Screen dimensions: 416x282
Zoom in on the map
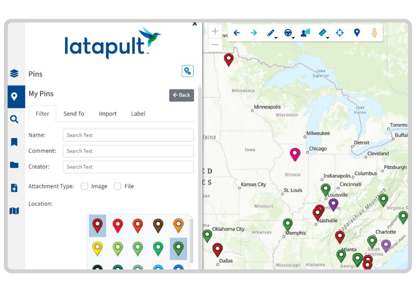click(215, 31)
